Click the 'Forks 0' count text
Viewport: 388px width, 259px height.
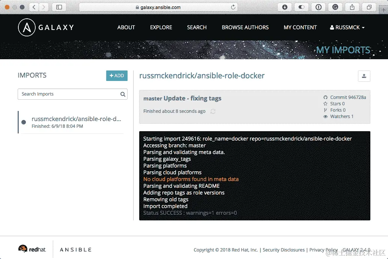point(338,110)
